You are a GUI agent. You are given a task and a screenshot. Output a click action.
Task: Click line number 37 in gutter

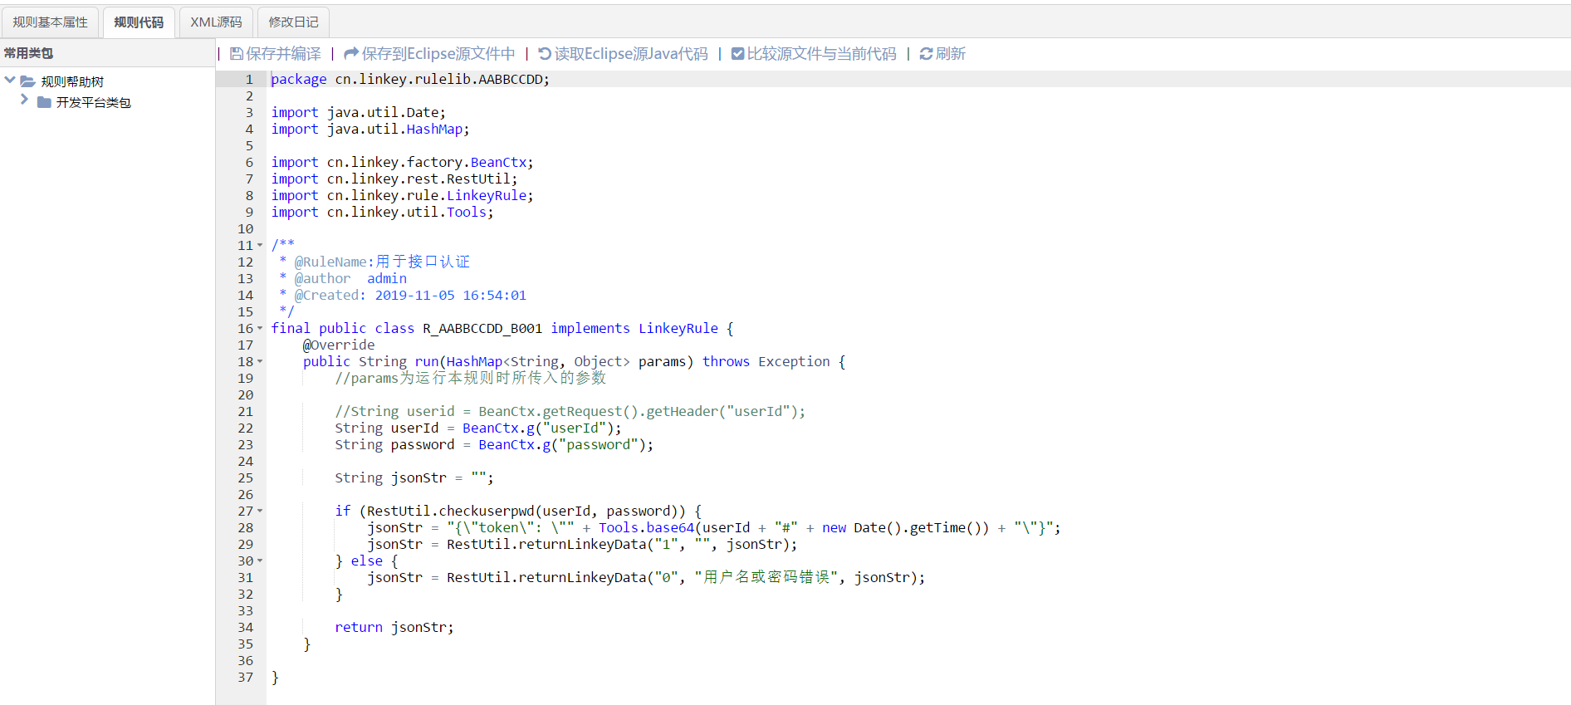tap(246, 678)
